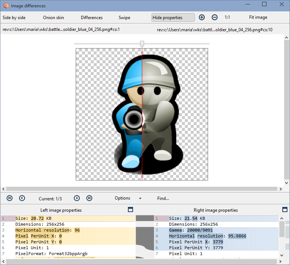Maximize the Left image properties panel
The image size is (290, 265).
130,210
